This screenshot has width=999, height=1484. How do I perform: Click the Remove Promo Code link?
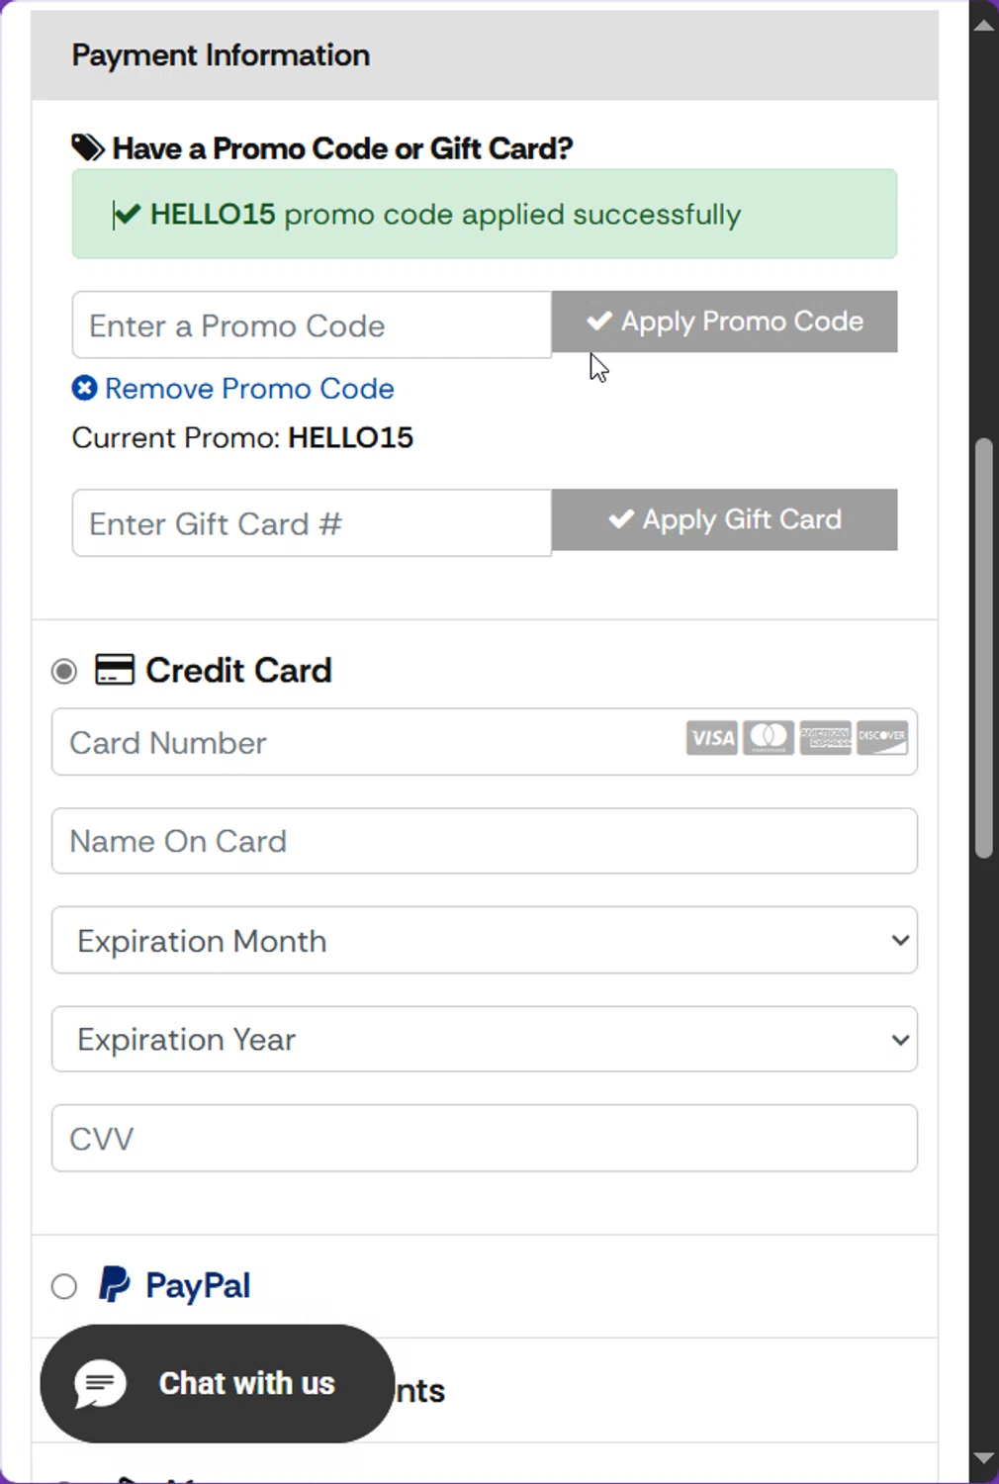[x=248, y=389]
